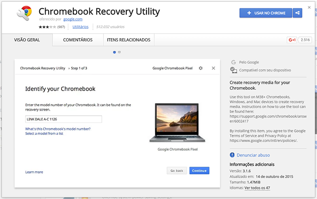Open the Comentários tab

coord(78,40)
